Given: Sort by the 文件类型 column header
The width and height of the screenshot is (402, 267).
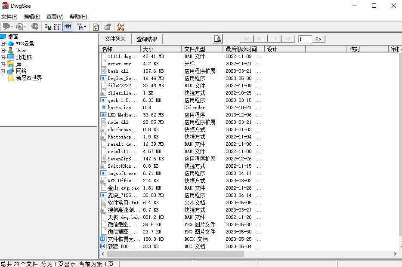Looking at the screenshot, I should [203, 49].
